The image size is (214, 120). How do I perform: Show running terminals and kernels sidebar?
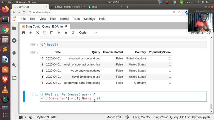point(14,40)
